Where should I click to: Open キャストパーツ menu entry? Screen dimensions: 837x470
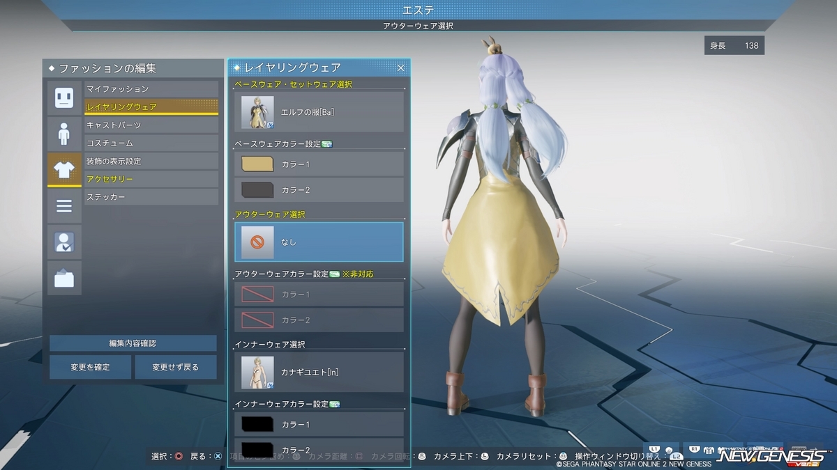(151, 125)
